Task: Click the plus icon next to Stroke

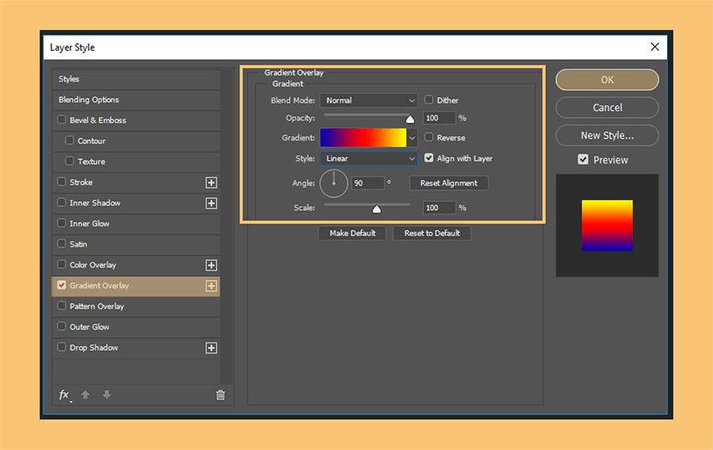Action: (211, 182)
